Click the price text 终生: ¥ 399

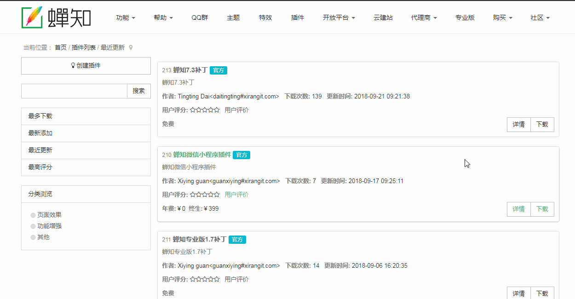click(x=204, y=208)
